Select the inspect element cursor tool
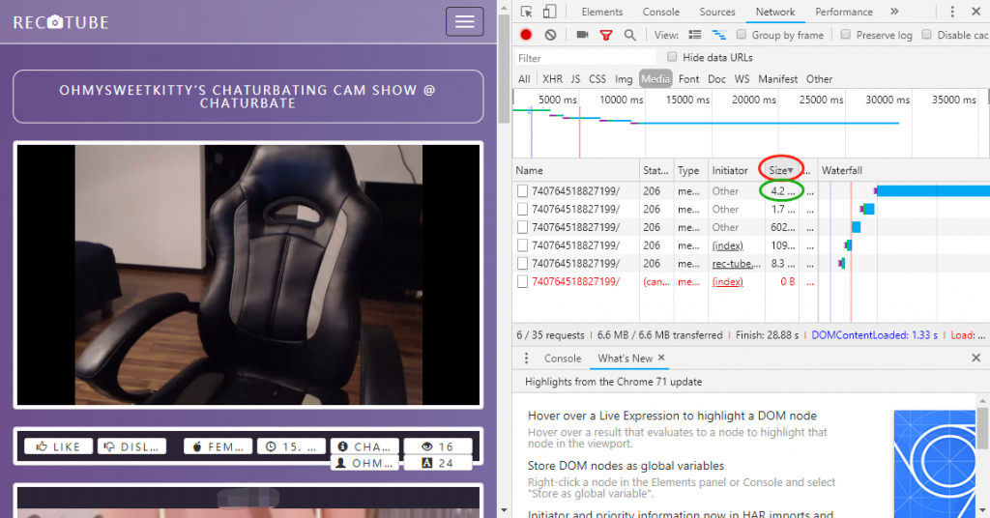This screenshot has height=518, width=990. click(x=527, y=12)
